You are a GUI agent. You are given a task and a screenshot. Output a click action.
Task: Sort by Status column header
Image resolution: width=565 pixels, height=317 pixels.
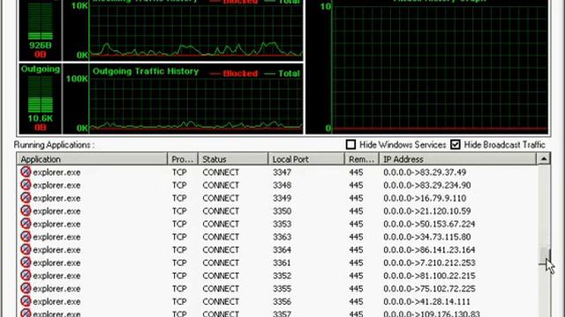click(x=233, y=158)
